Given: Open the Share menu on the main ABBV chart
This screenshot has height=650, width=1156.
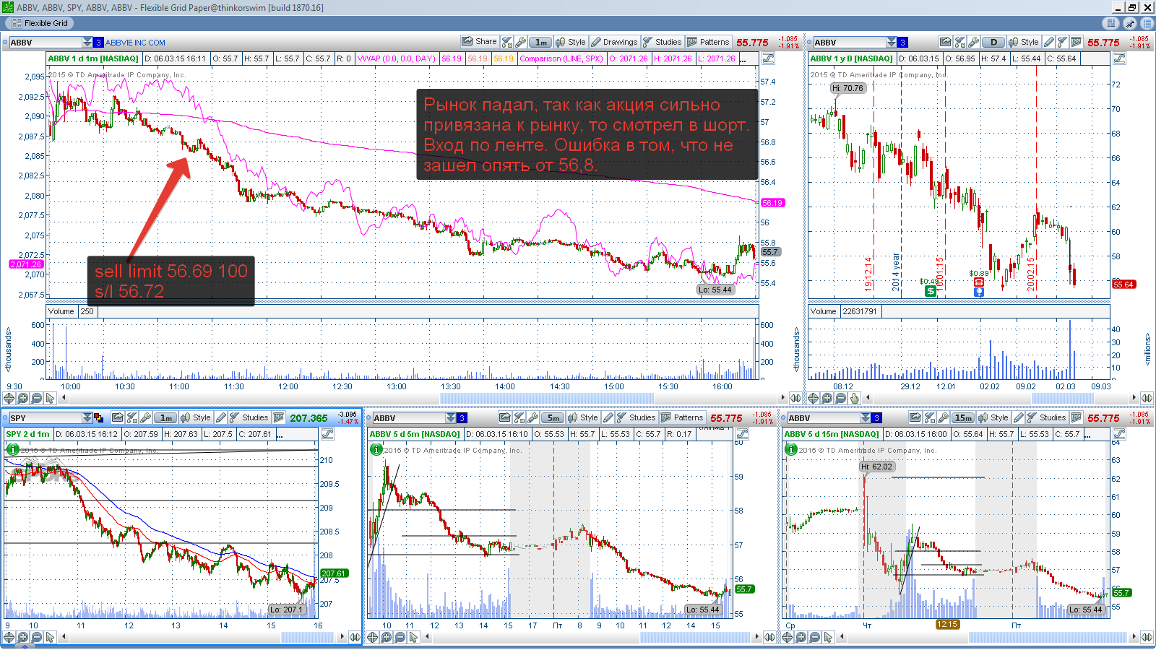Looking at the screenshot, I should click(479, 42).
